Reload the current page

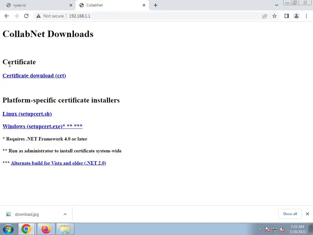26,16
